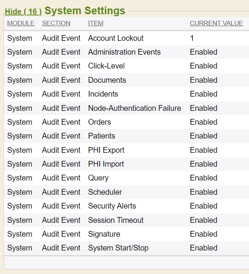Click Administration Events item text

[124, 52]
